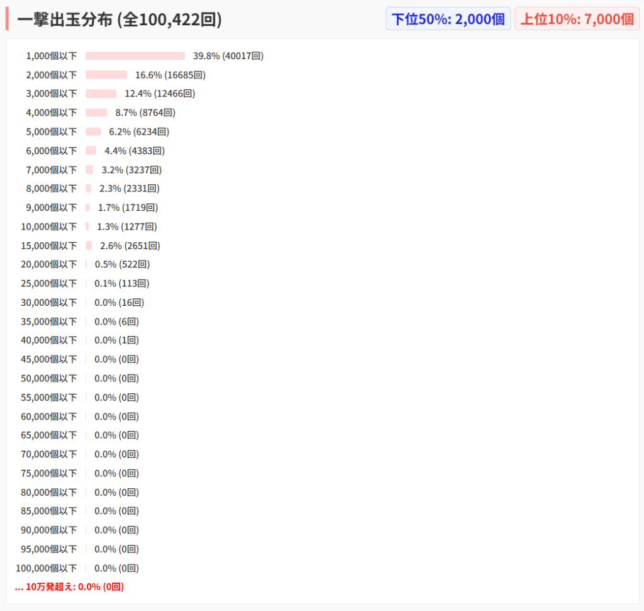Screen dimensions: 644x611
Task: Click the 下位50%: 2,000個 badge
Action: (x=448, y=19)
